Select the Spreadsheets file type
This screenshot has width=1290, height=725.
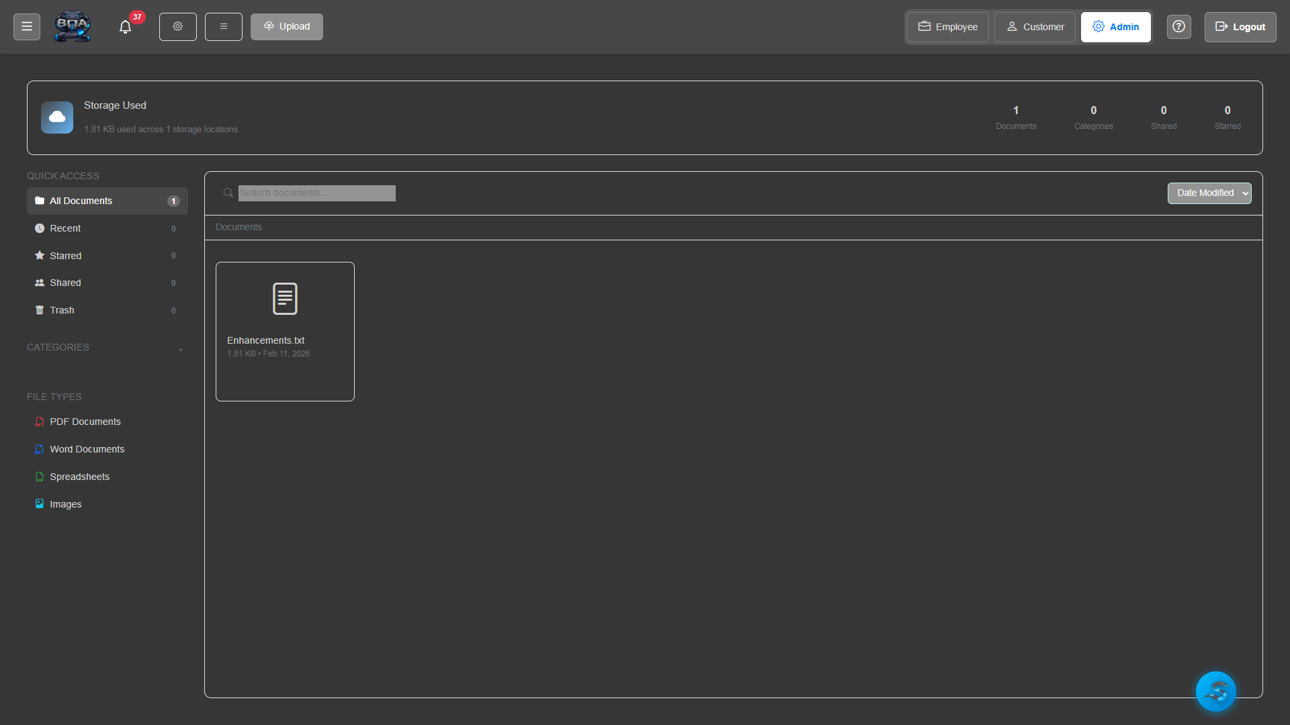(x=79, y=477)
